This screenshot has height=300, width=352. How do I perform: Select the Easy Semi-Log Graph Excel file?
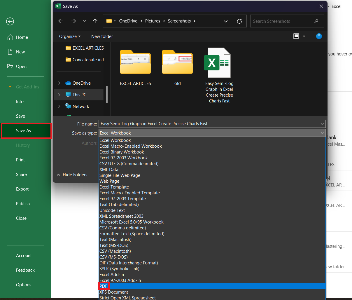pos(219,75)
